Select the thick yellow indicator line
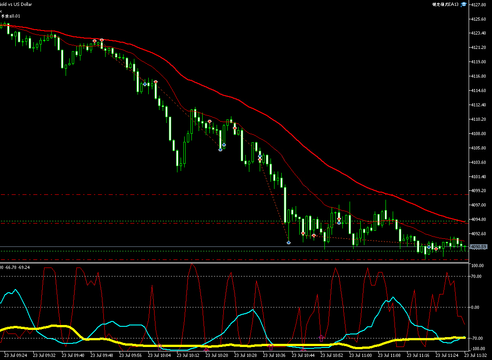Image resolution: width=492 pixels, height=360 pixels. pos(232,345)
